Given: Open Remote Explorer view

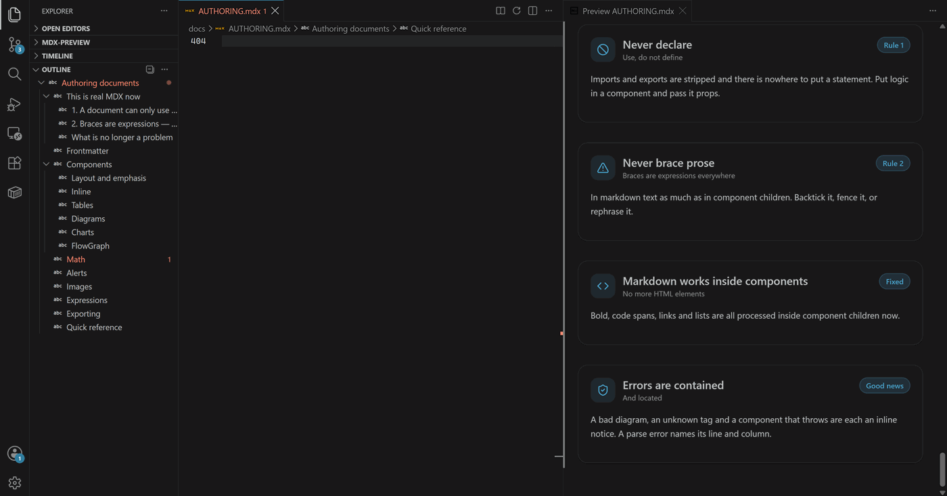Looking at the screenshot, I should [14, 133].
